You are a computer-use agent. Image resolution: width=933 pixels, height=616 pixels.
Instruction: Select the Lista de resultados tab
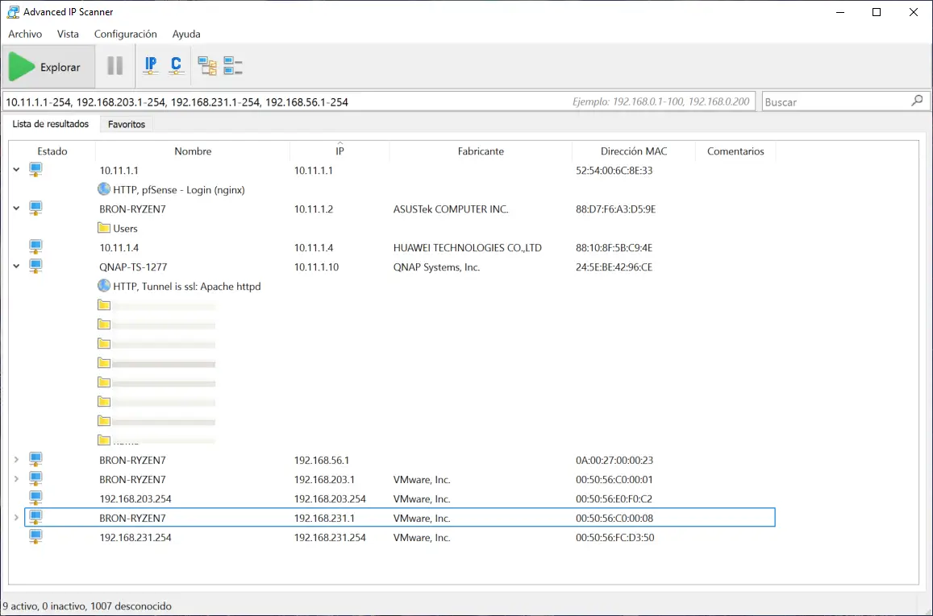click(x=51, y=124)
